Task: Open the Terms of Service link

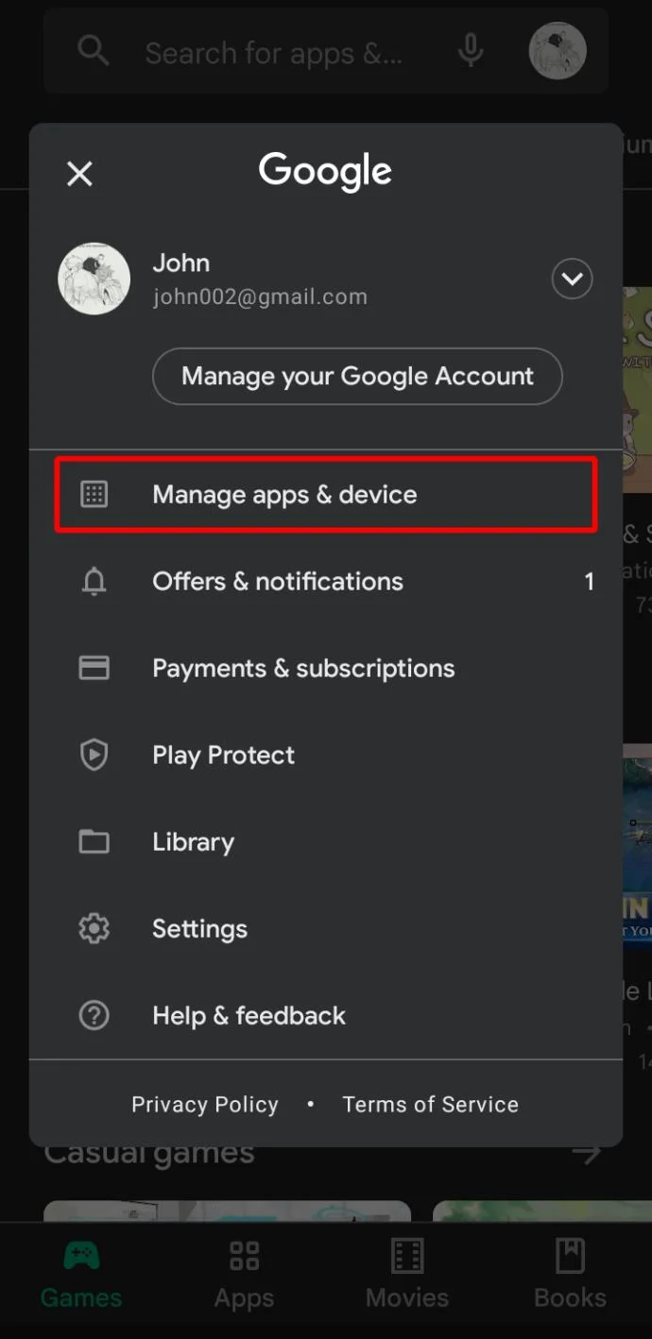Action: (x=430, y=1104)
